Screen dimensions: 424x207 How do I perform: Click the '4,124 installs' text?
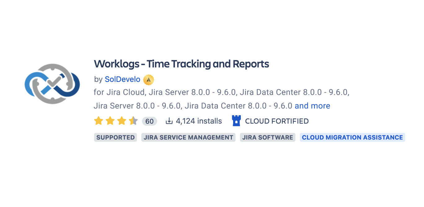tap(198, 121)
